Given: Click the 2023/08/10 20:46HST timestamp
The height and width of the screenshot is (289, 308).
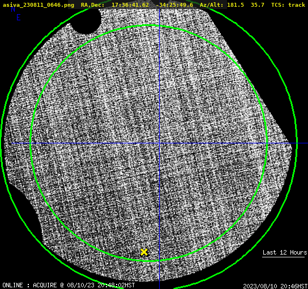Looking at the screenshot, I should 275,286.
